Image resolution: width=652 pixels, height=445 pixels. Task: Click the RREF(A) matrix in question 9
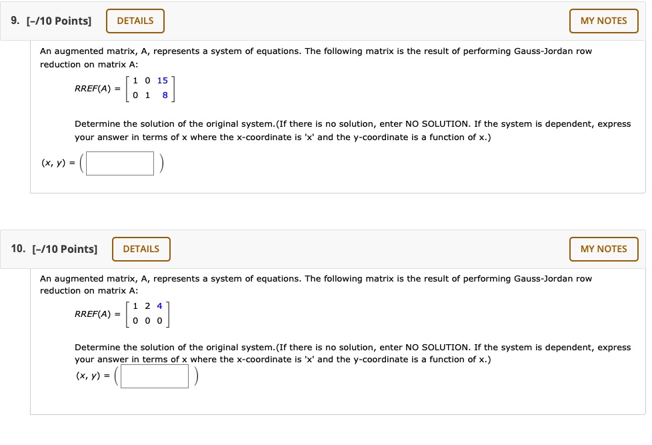pos(150,87)
